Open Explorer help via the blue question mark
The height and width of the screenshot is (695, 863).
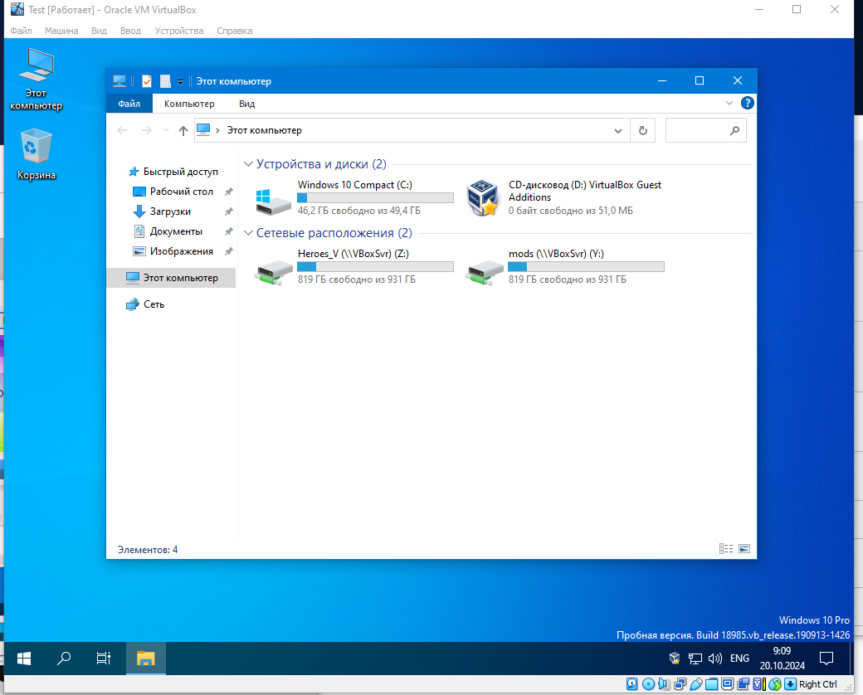click(x=747, y=103)
